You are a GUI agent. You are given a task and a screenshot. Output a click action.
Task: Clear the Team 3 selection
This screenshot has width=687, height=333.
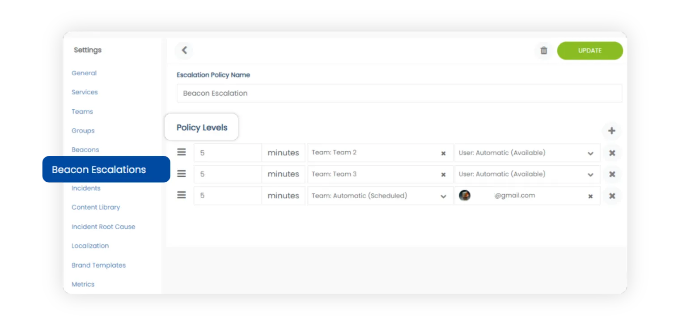(443, 175)
